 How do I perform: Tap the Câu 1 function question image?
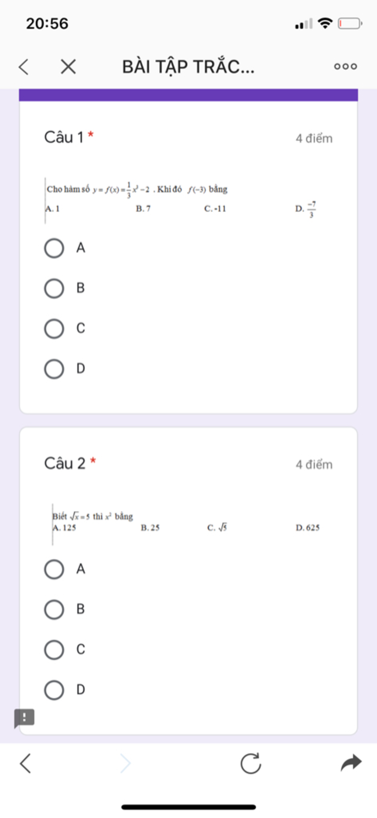coord(180,200)
